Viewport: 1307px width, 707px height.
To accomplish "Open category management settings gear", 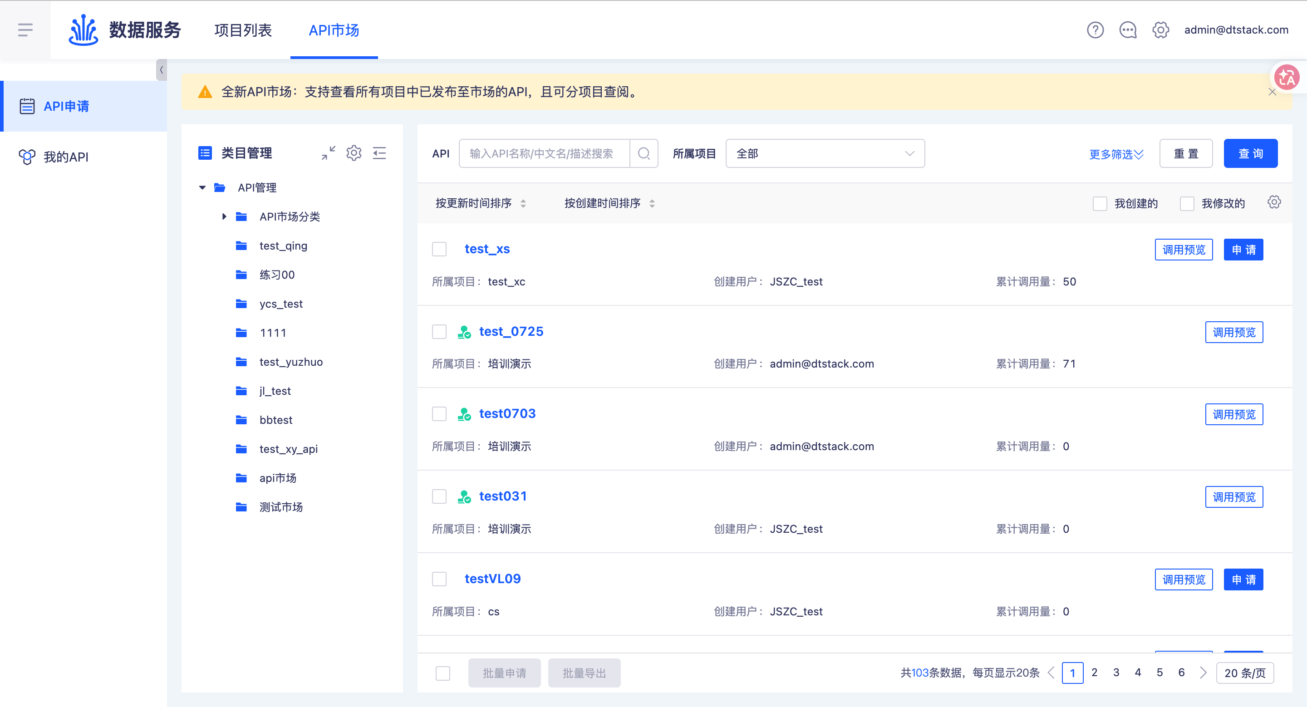I will (354, 152).
